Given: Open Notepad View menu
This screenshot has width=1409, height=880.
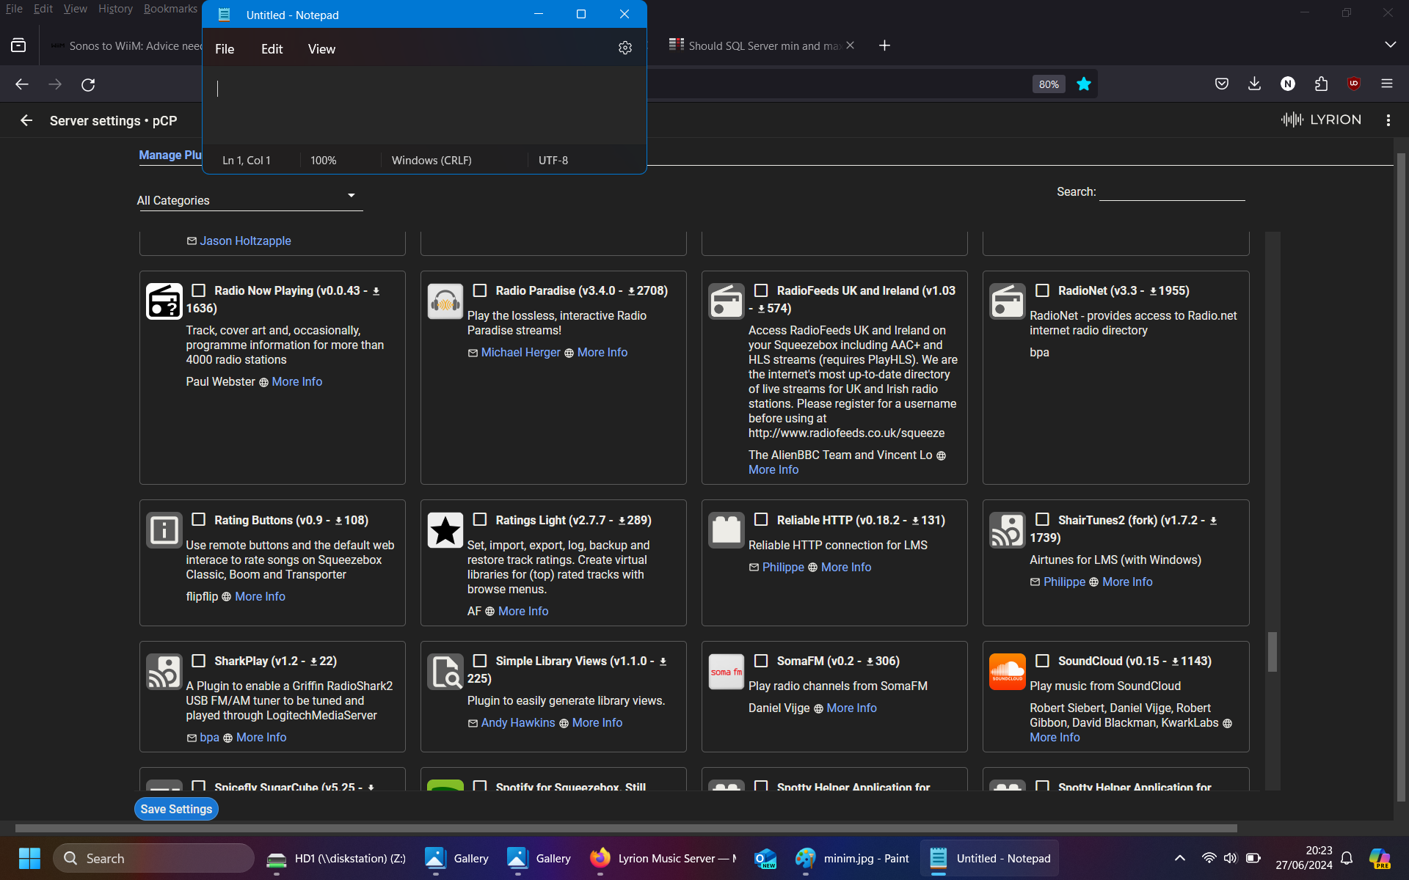Looking at the screenshot, I should [x=321, y=49].
